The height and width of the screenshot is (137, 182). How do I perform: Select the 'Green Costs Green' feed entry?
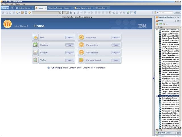coord(169,98)
